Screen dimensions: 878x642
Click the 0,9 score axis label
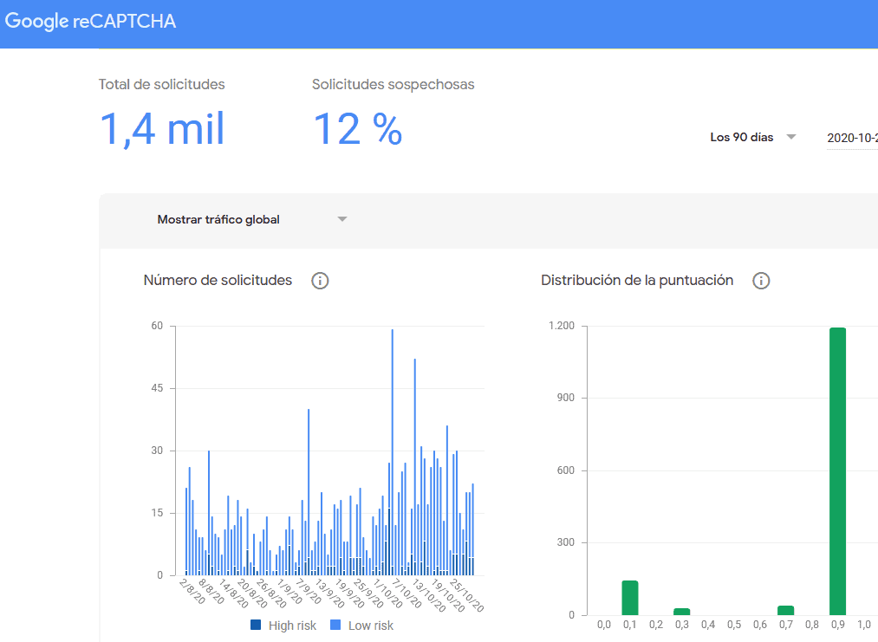pos(837,625)
